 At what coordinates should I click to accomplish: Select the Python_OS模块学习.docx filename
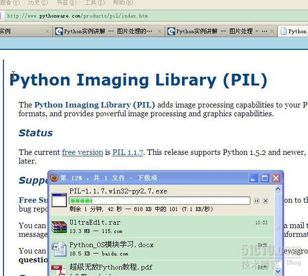(112, 245)
